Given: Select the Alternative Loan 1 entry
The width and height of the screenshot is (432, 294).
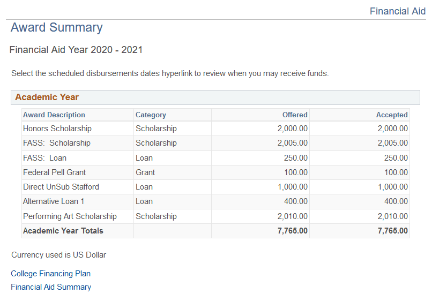Looking at the screenshot, I should coord(54,201).
